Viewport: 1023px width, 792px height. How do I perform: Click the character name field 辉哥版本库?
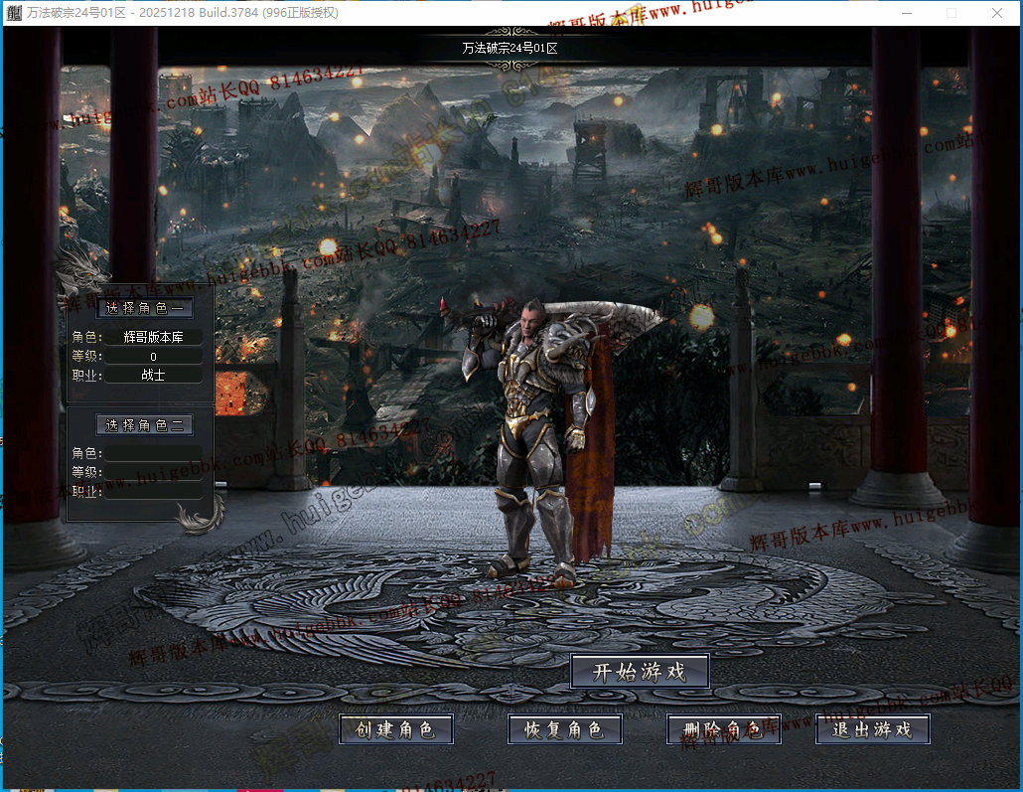click(x=153, y=338)
